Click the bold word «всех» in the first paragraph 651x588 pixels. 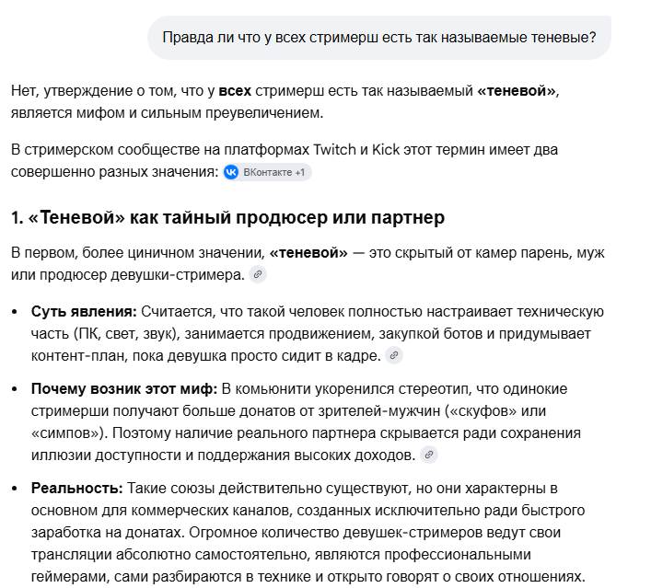(x=235, y=91)
